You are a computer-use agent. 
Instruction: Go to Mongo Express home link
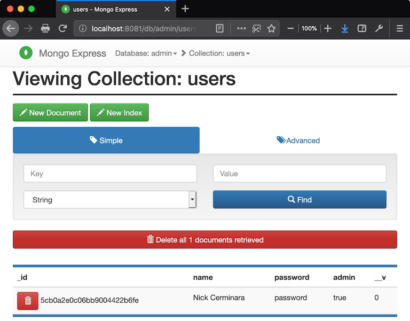[73, 53]
